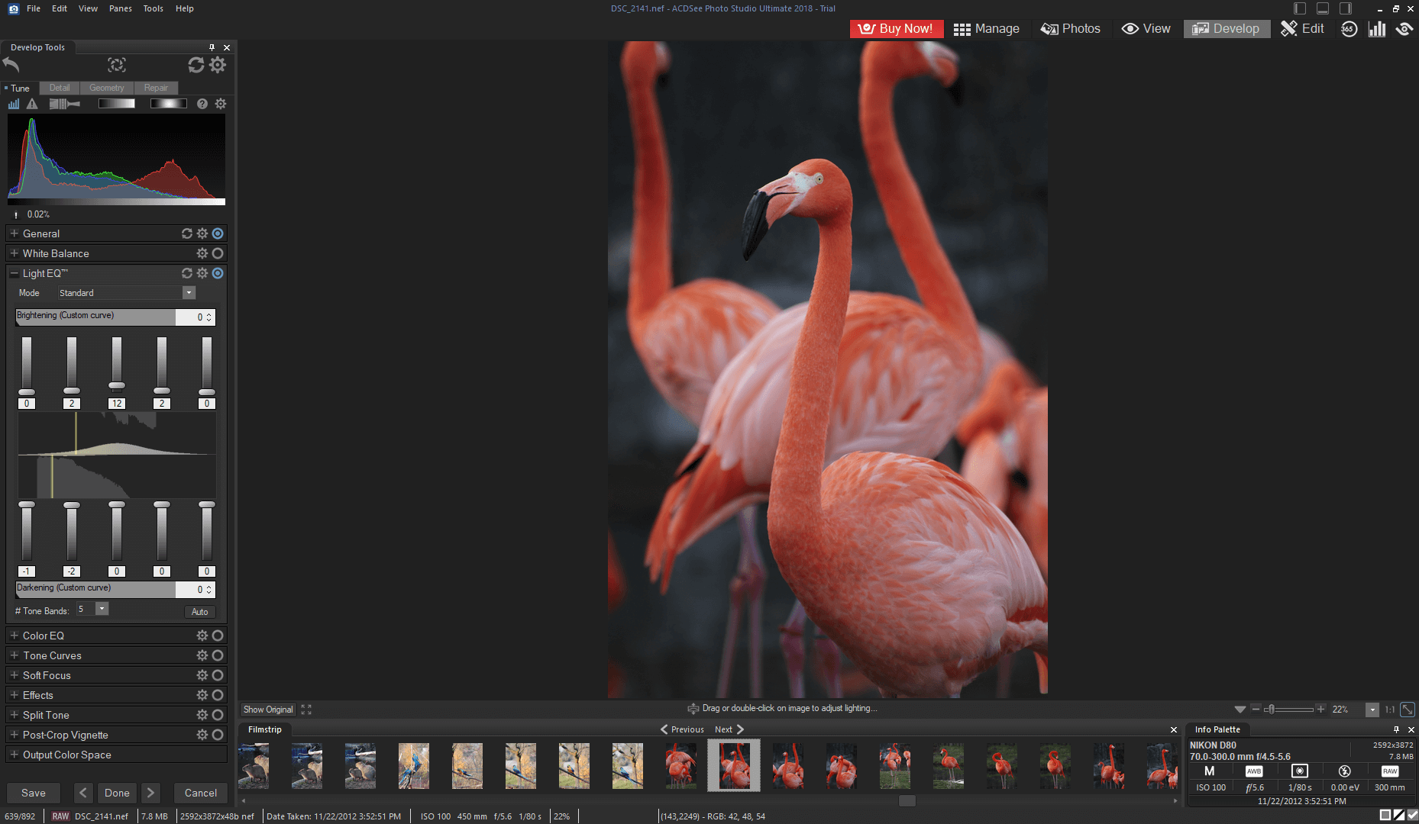Open the Light EQ Mode dropdown

pyautogui.click(x=189, y=292)
